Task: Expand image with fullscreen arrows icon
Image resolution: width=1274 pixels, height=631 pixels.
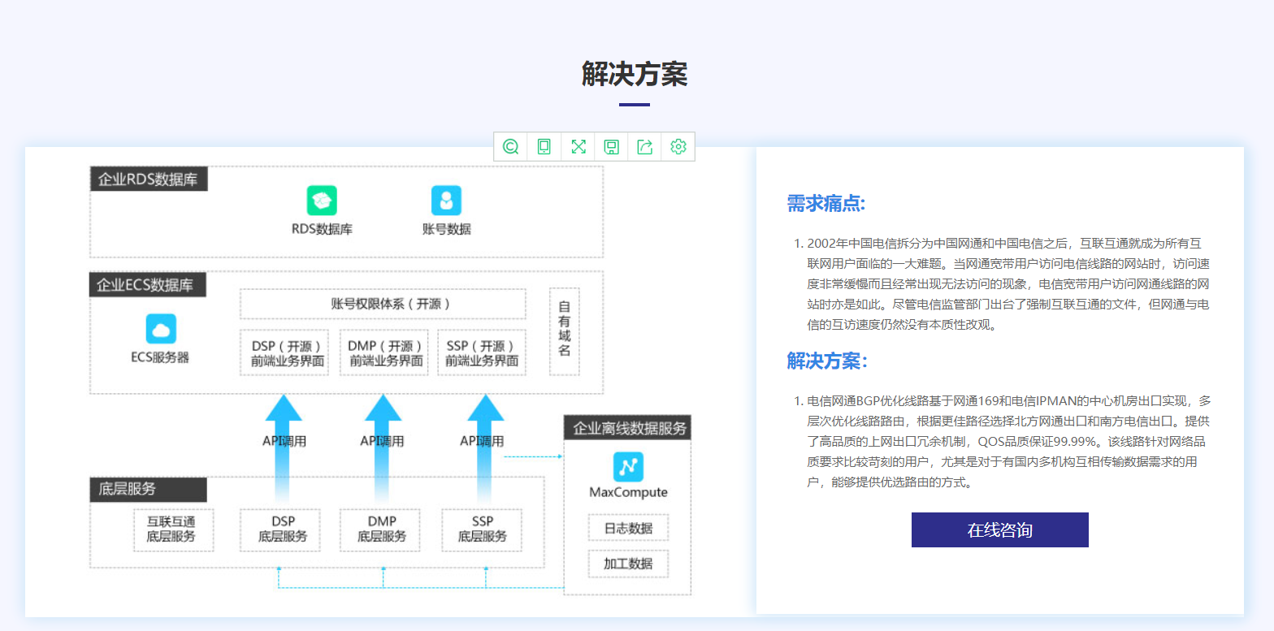Action: pyautogui.click(x=578, y=147)
